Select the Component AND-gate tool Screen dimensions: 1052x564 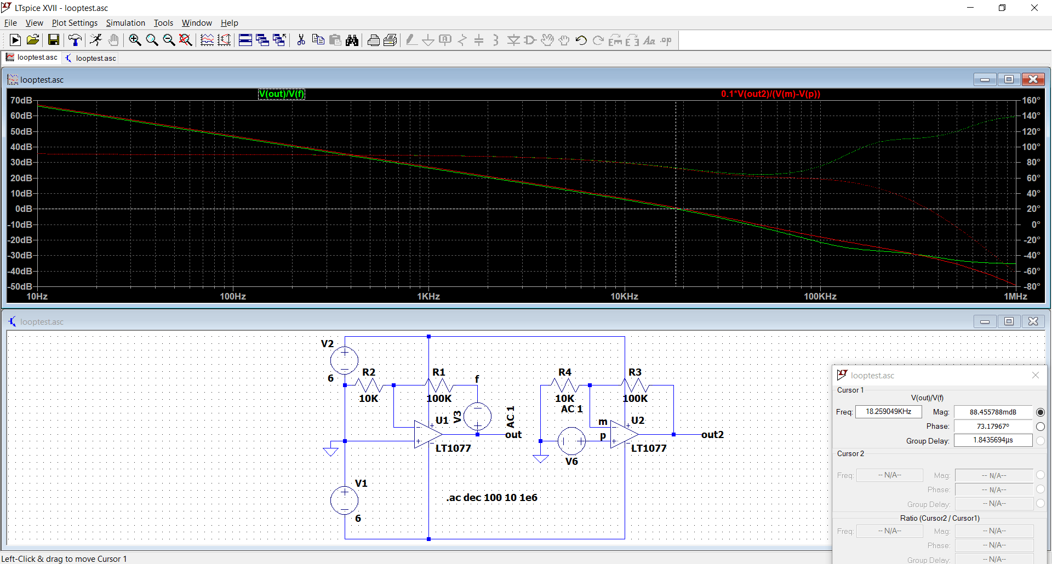pyautogui.click(x=530, y=40)
